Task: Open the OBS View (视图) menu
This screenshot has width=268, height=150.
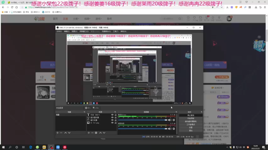Action: coord(74,31)
